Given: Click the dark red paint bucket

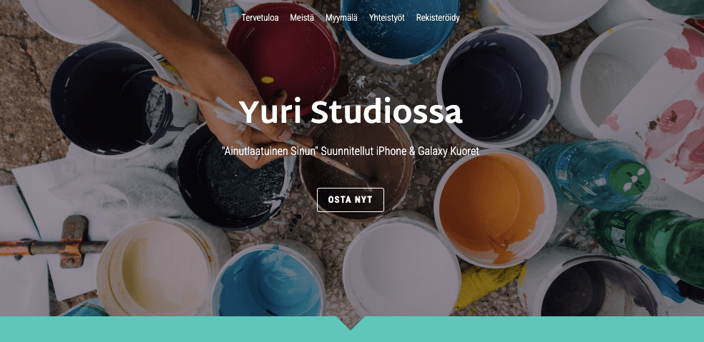Looking at the screenshot, I should click(283, 54).
